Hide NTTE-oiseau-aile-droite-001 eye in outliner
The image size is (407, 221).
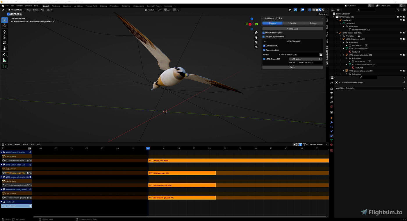[401, 55]
